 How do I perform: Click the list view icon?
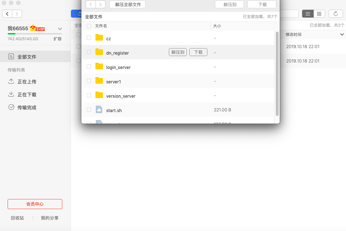click(x=308, y=14)
